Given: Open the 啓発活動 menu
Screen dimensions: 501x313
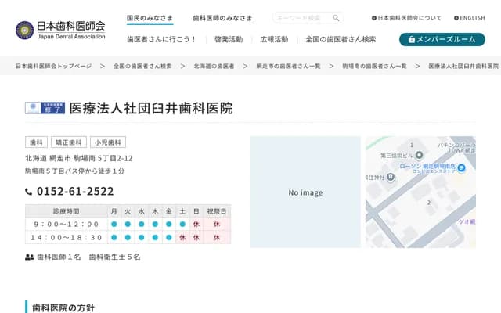Looking at the screenshot, I should 228,39.
